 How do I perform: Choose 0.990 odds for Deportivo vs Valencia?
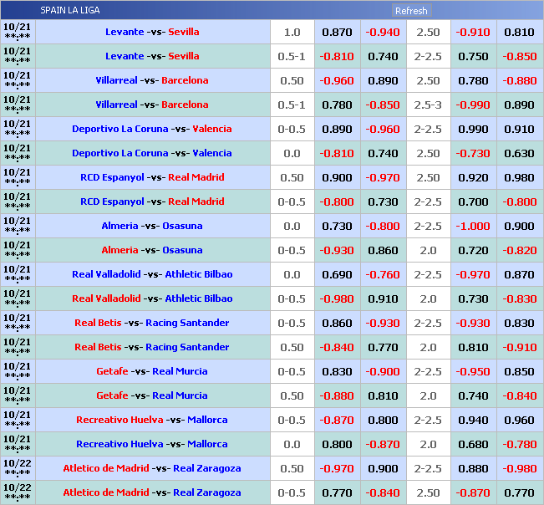[x=473, y=129]
